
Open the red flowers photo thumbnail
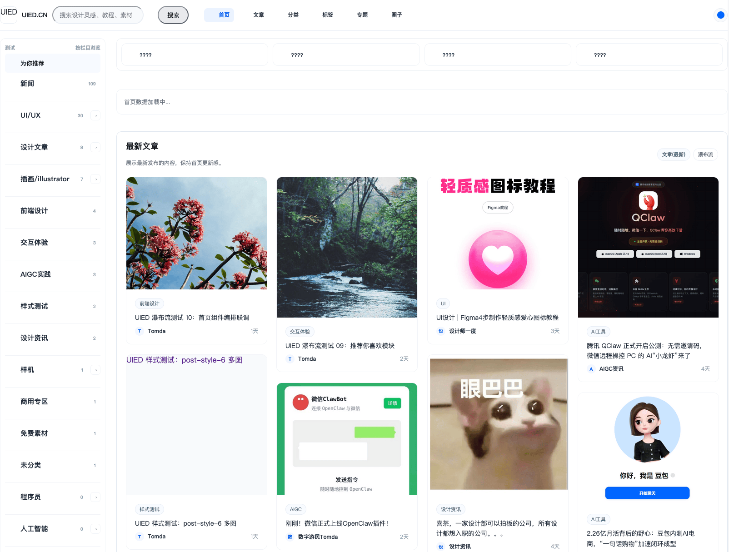point(196,233)
